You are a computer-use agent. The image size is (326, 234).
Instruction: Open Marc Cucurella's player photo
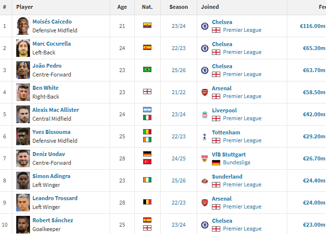click(23, 48)
